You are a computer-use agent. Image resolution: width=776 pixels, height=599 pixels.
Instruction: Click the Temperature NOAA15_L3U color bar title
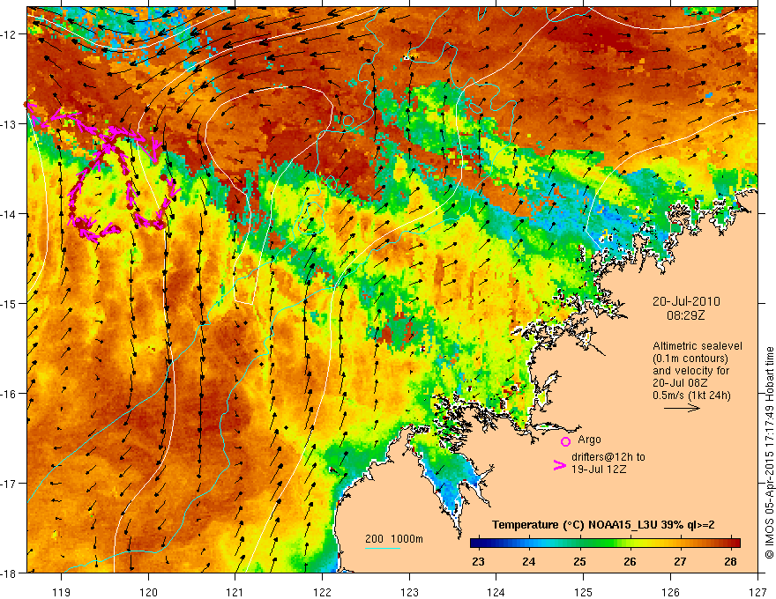point(603,525)
